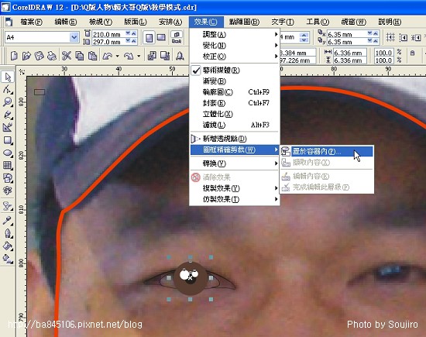The height and width of the screenshot is (337, 426).
Task: Click the Open file icon
Action: (26, 57)
